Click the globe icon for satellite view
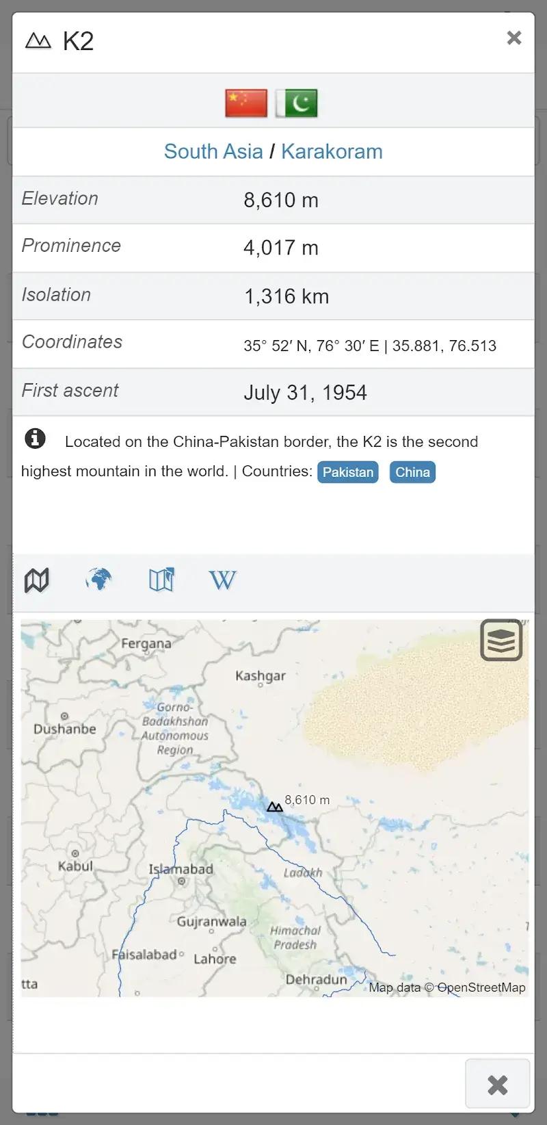The width and height of the screenshot is (547, 1125). tap(98, 580)
